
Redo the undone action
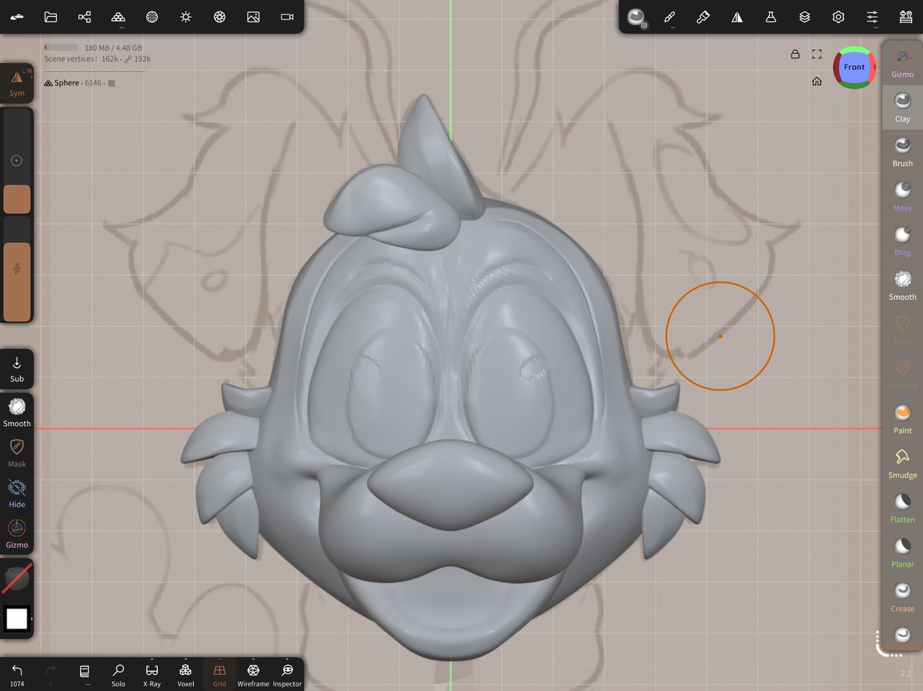(51, 674)
